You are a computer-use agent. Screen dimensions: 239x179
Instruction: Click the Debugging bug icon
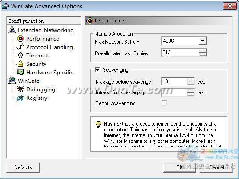(x=20, y=89)
